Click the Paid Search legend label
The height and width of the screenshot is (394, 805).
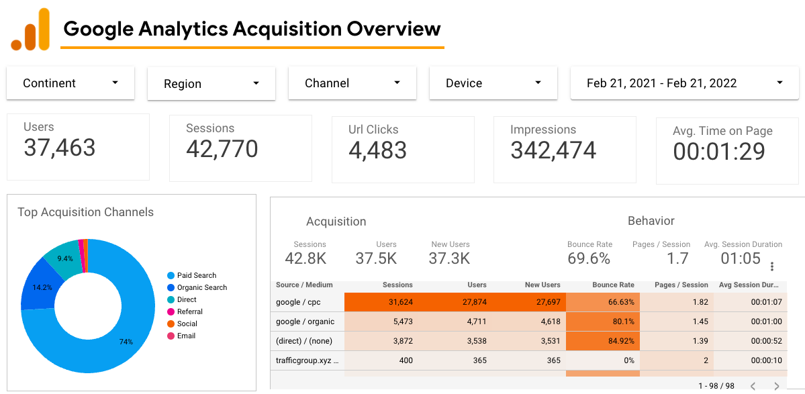point(197,275)
